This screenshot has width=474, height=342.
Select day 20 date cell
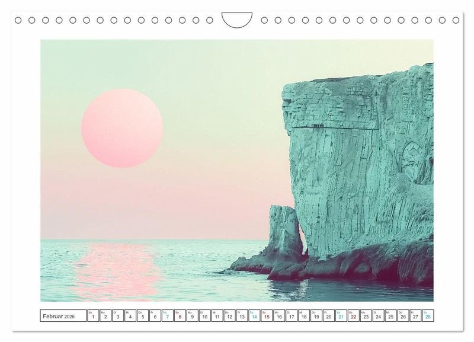point(329,315)
